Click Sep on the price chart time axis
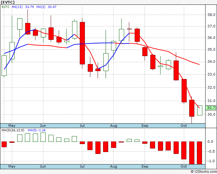Viewport: 217px width, 174px height. tap(145, 126)
